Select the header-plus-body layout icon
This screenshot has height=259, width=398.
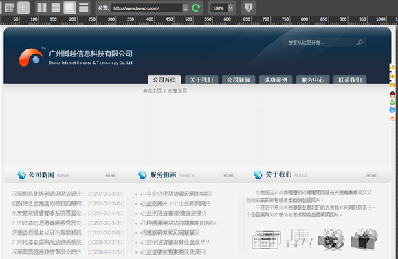pos(83,8)
